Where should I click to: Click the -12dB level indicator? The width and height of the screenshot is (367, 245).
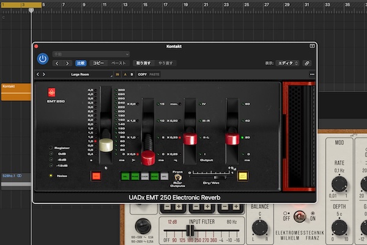tap(51, 166)
